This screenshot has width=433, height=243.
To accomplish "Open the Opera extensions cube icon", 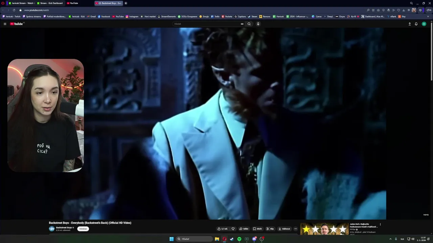I will click(420, 10).
